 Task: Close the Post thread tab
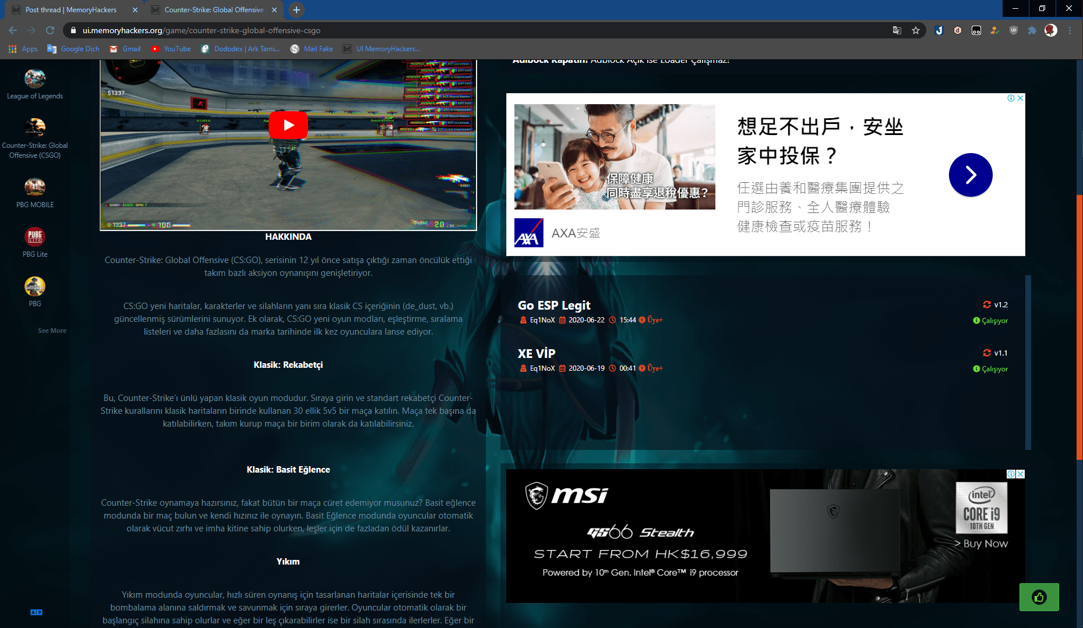[135, 10]
